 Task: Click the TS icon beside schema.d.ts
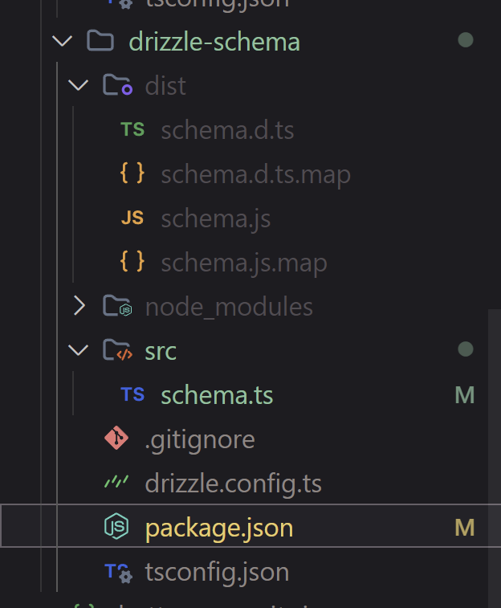[x=132, y=130]
